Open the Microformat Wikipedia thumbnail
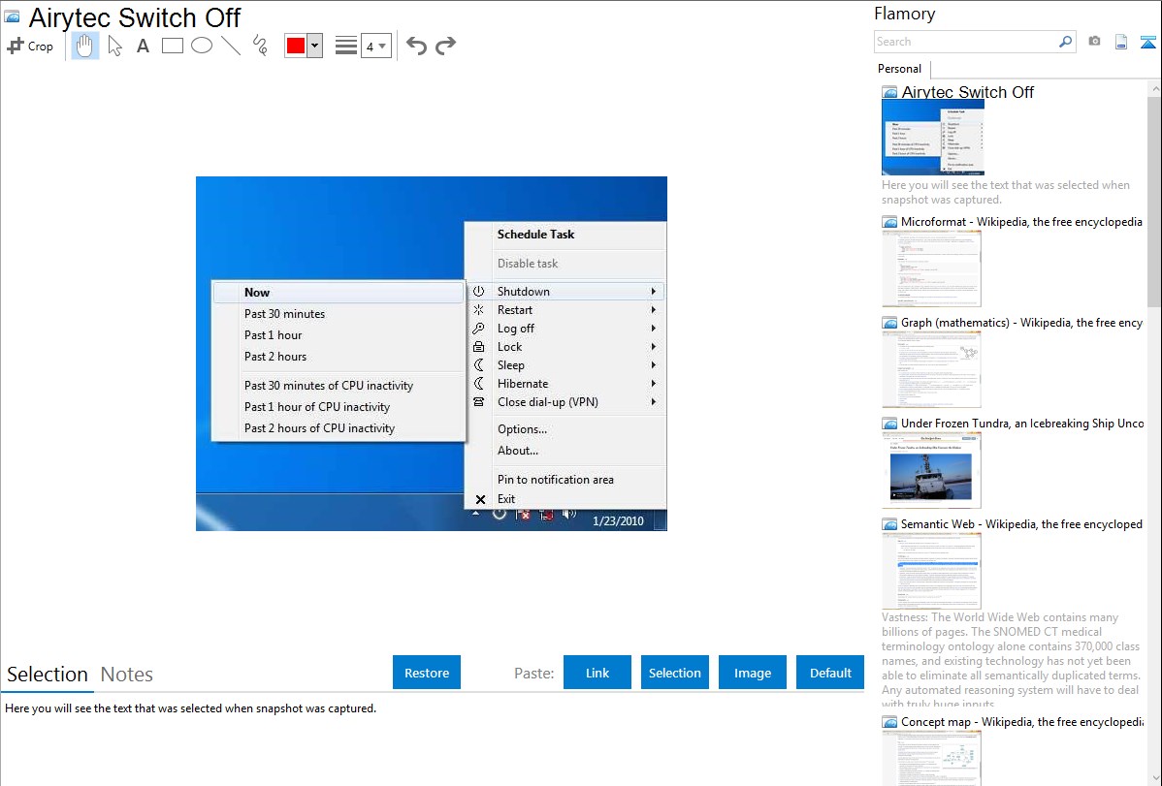The height and width of the screenshot is (786, 1162). (x=931, y=268)
